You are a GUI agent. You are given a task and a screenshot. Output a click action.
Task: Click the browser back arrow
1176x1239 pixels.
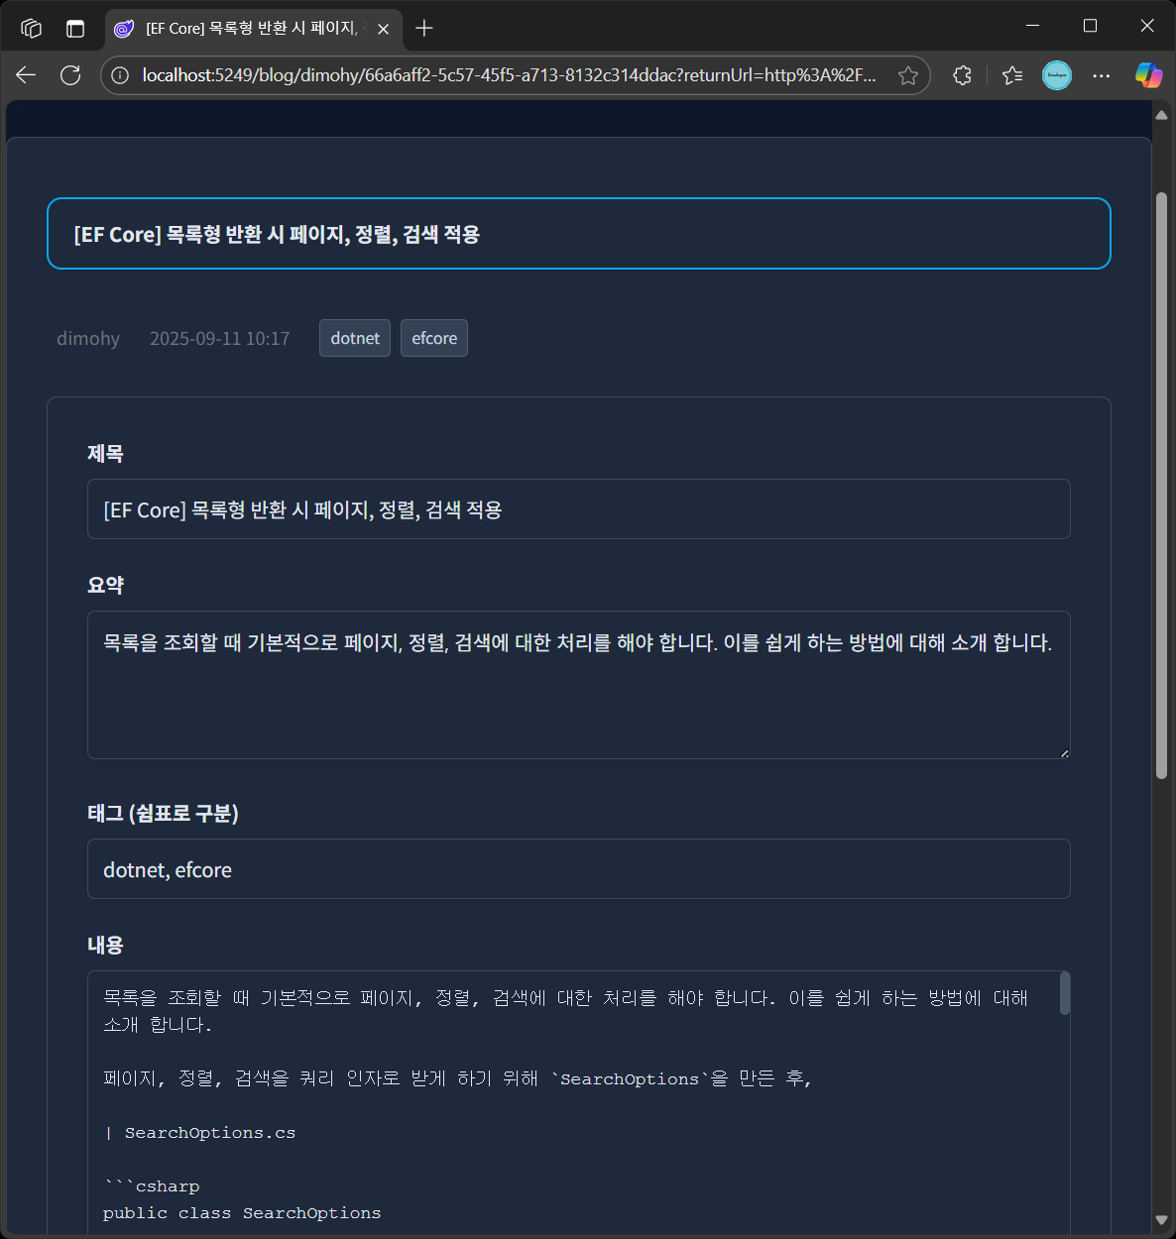coord(26,75)
